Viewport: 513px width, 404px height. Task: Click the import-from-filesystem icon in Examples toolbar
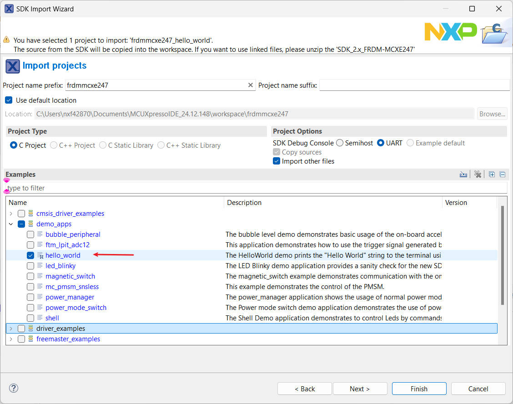(463, 175)
